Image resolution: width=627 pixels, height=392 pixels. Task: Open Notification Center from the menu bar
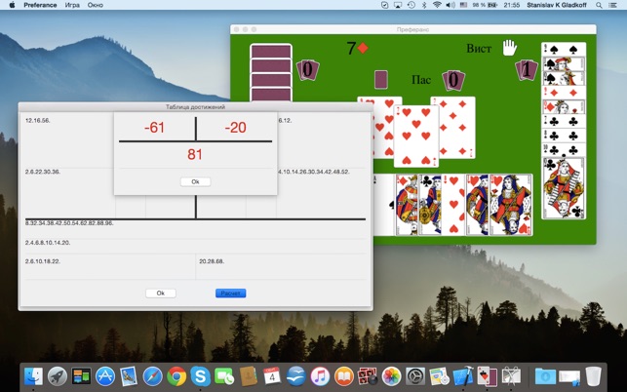(x=612, y=5)
